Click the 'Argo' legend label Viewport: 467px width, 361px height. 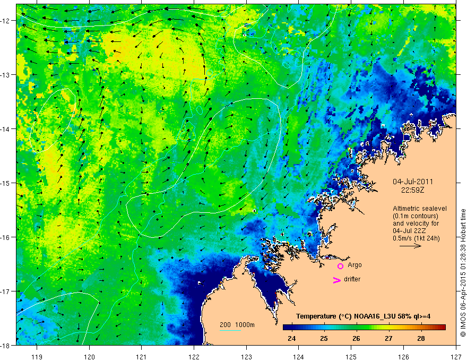tap(354, 265)
